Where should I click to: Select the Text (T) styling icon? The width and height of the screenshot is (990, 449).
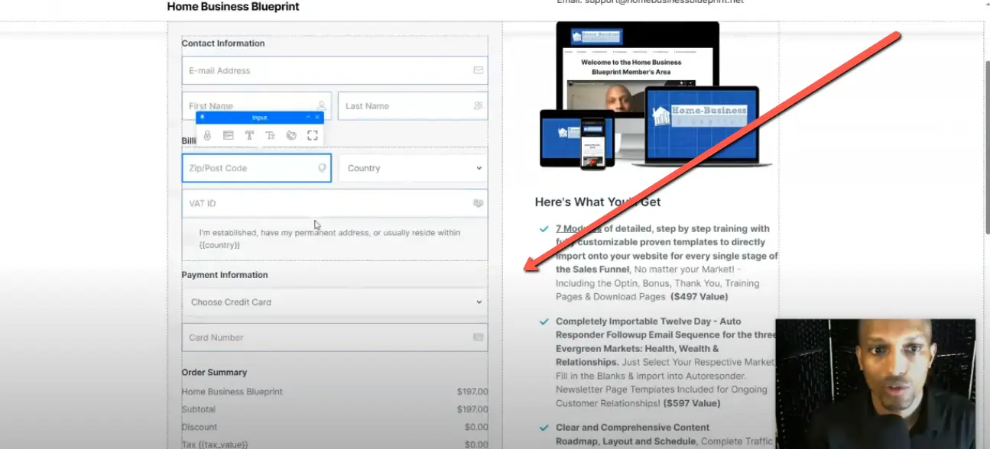(x=249, y=135)
